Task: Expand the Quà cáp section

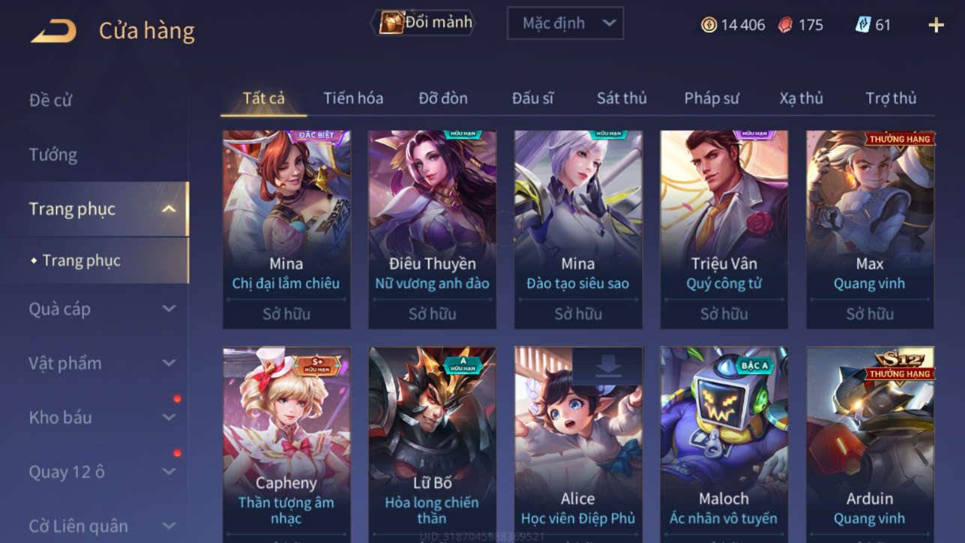Action: (169, 309)
